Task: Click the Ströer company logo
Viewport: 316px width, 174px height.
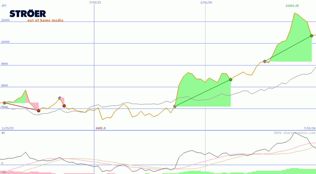Action: coord(28,14)
